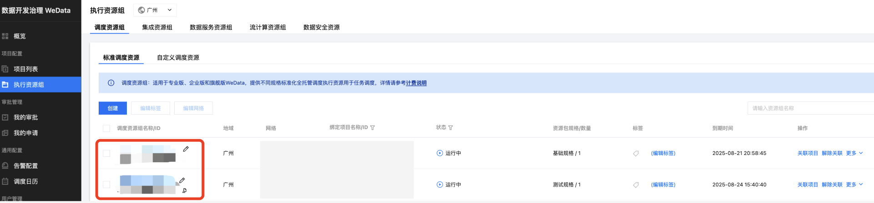The height and width of the screenshot is (203, 874).
Task: Switch to the 自定义调度资源 tab
Action: point(178,58)
